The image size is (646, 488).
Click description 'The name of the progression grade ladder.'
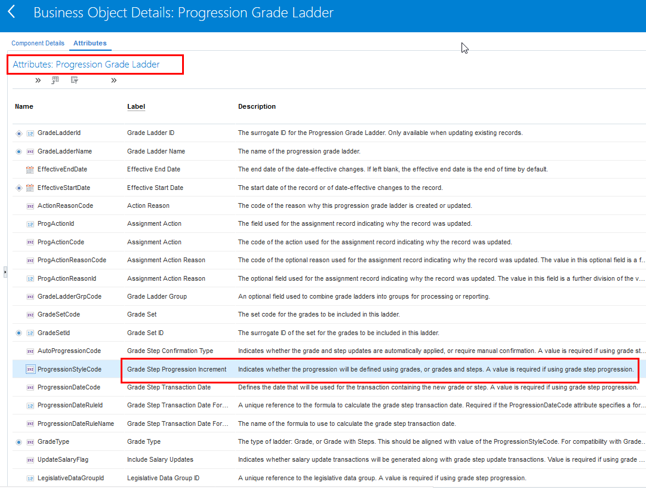pyautogui.click(x=299, y=151)
